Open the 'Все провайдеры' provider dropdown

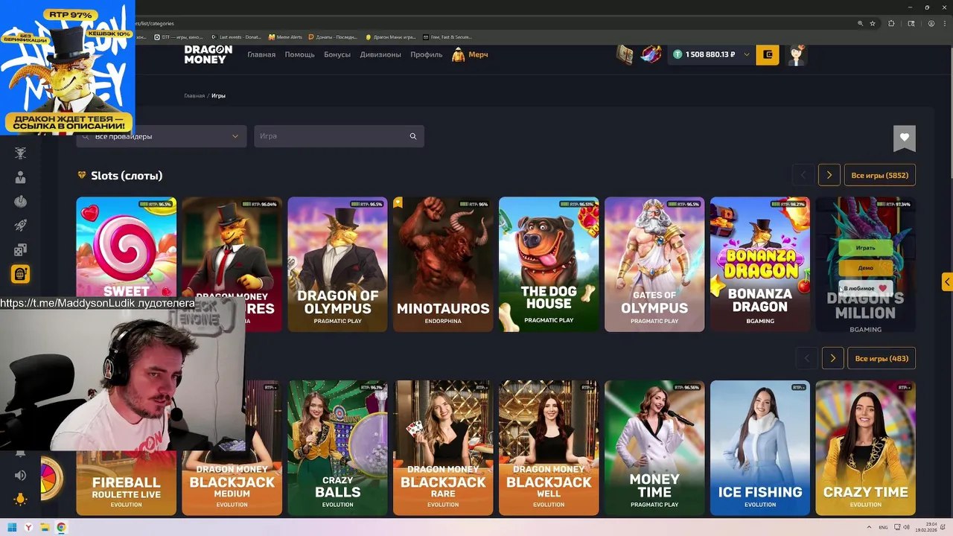point(161,136)
